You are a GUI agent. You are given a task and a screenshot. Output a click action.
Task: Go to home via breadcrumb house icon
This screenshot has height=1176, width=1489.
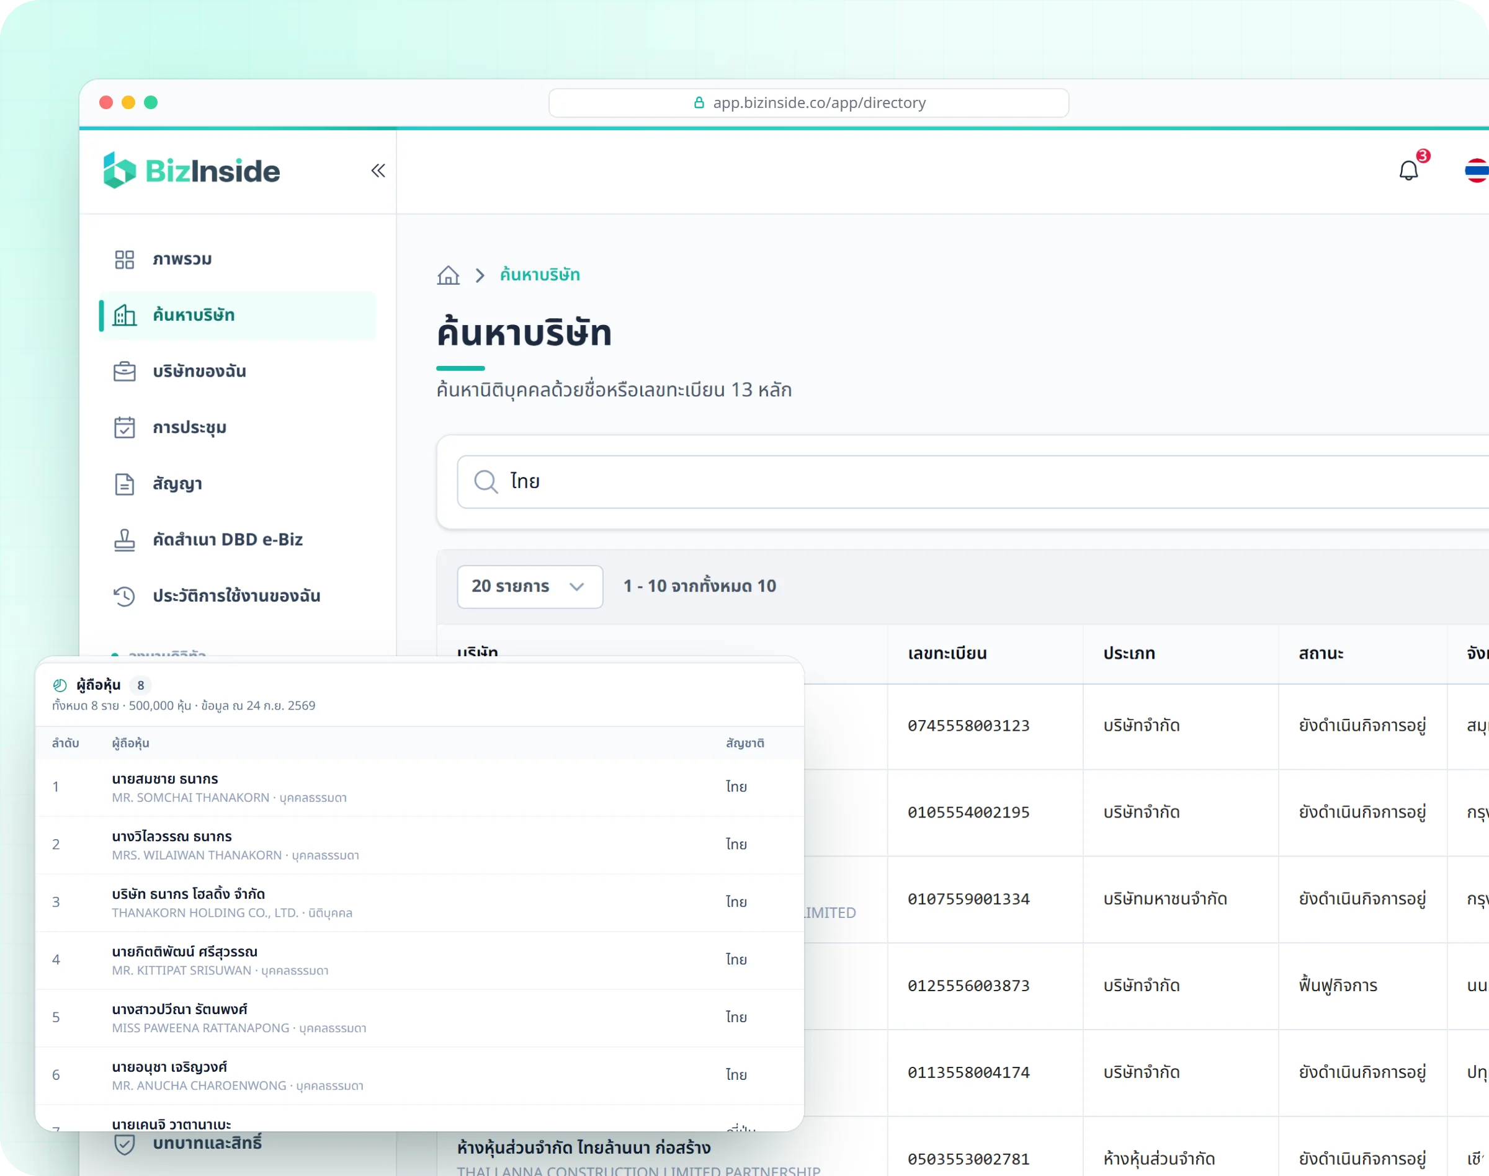[x=448, y=275]
